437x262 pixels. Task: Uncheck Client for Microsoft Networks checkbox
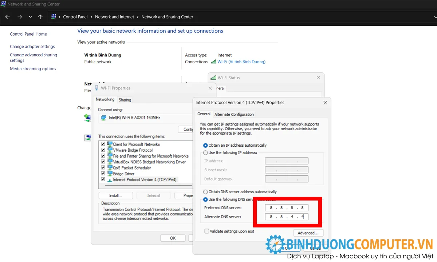point(103,144)
